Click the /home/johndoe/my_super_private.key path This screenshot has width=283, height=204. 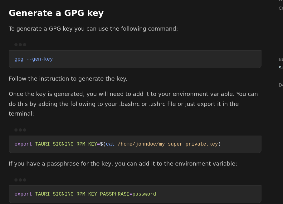point(168,144)
